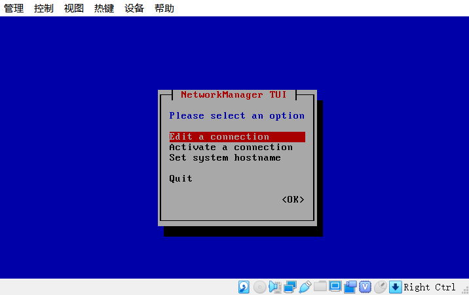The image size is (469, 295).
Task: Click the hard disk activity icon
Action: (x=244, y=287)
